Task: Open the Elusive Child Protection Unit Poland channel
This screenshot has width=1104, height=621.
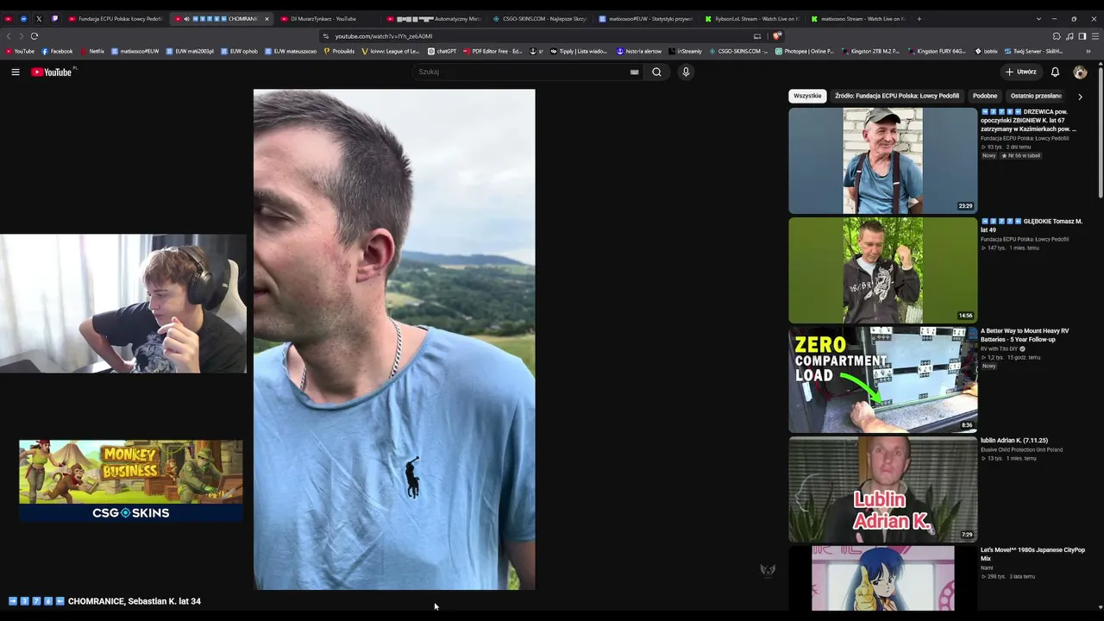Action: point(1022,450)
